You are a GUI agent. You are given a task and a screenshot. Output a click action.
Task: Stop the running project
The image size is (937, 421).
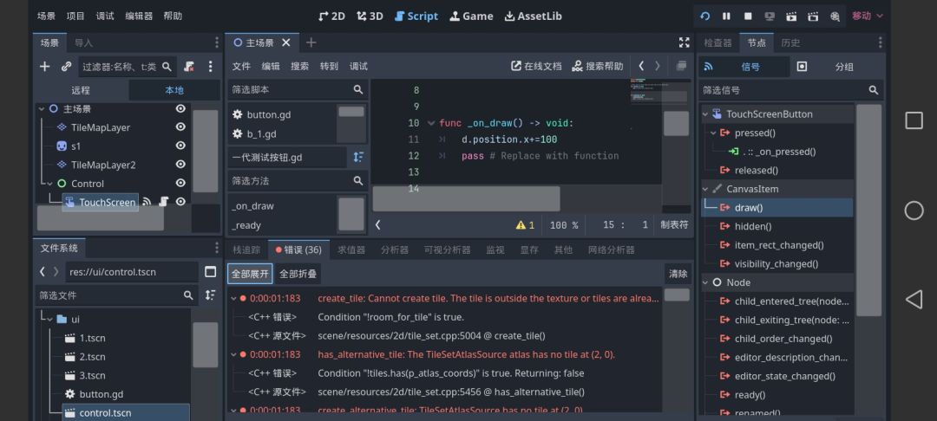tap(748, 16)
